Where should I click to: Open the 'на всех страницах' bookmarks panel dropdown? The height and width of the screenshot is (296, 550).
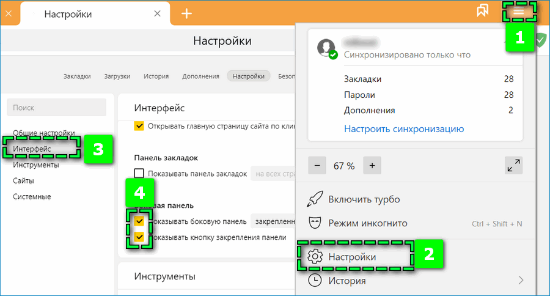pyautogui.click(x=273, y=174)
